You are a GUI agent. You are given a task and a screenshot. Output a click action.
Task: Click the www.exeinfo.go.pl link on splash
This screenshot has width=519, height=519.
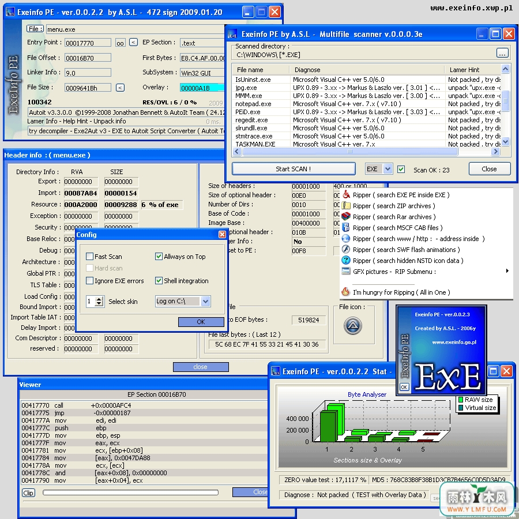tap(454, 342)
